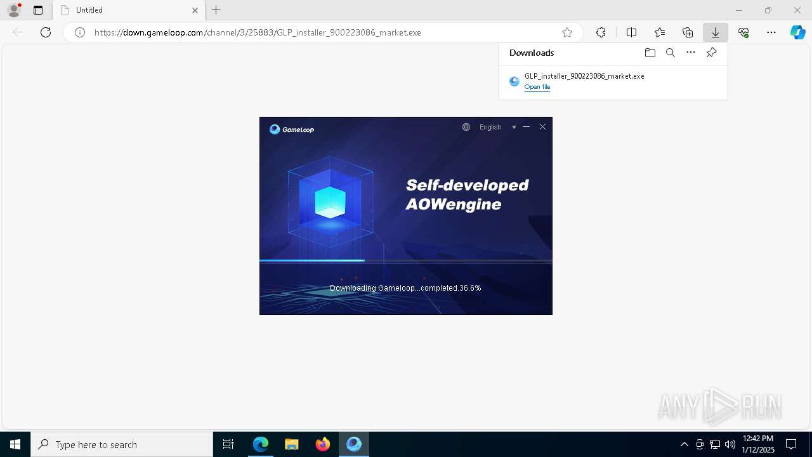This screenshot has width=812, height=457.
Task: Click the Self-developed AOWengine banner
Action: click(468, 194)
